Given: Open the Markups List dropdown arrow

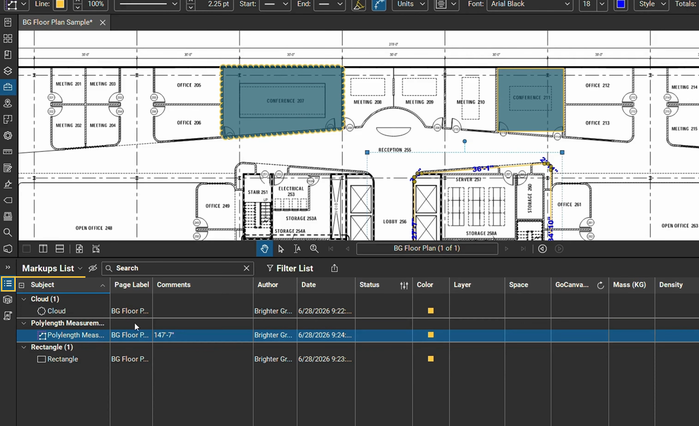Looking at the screenshot, I should pos(80,268).
